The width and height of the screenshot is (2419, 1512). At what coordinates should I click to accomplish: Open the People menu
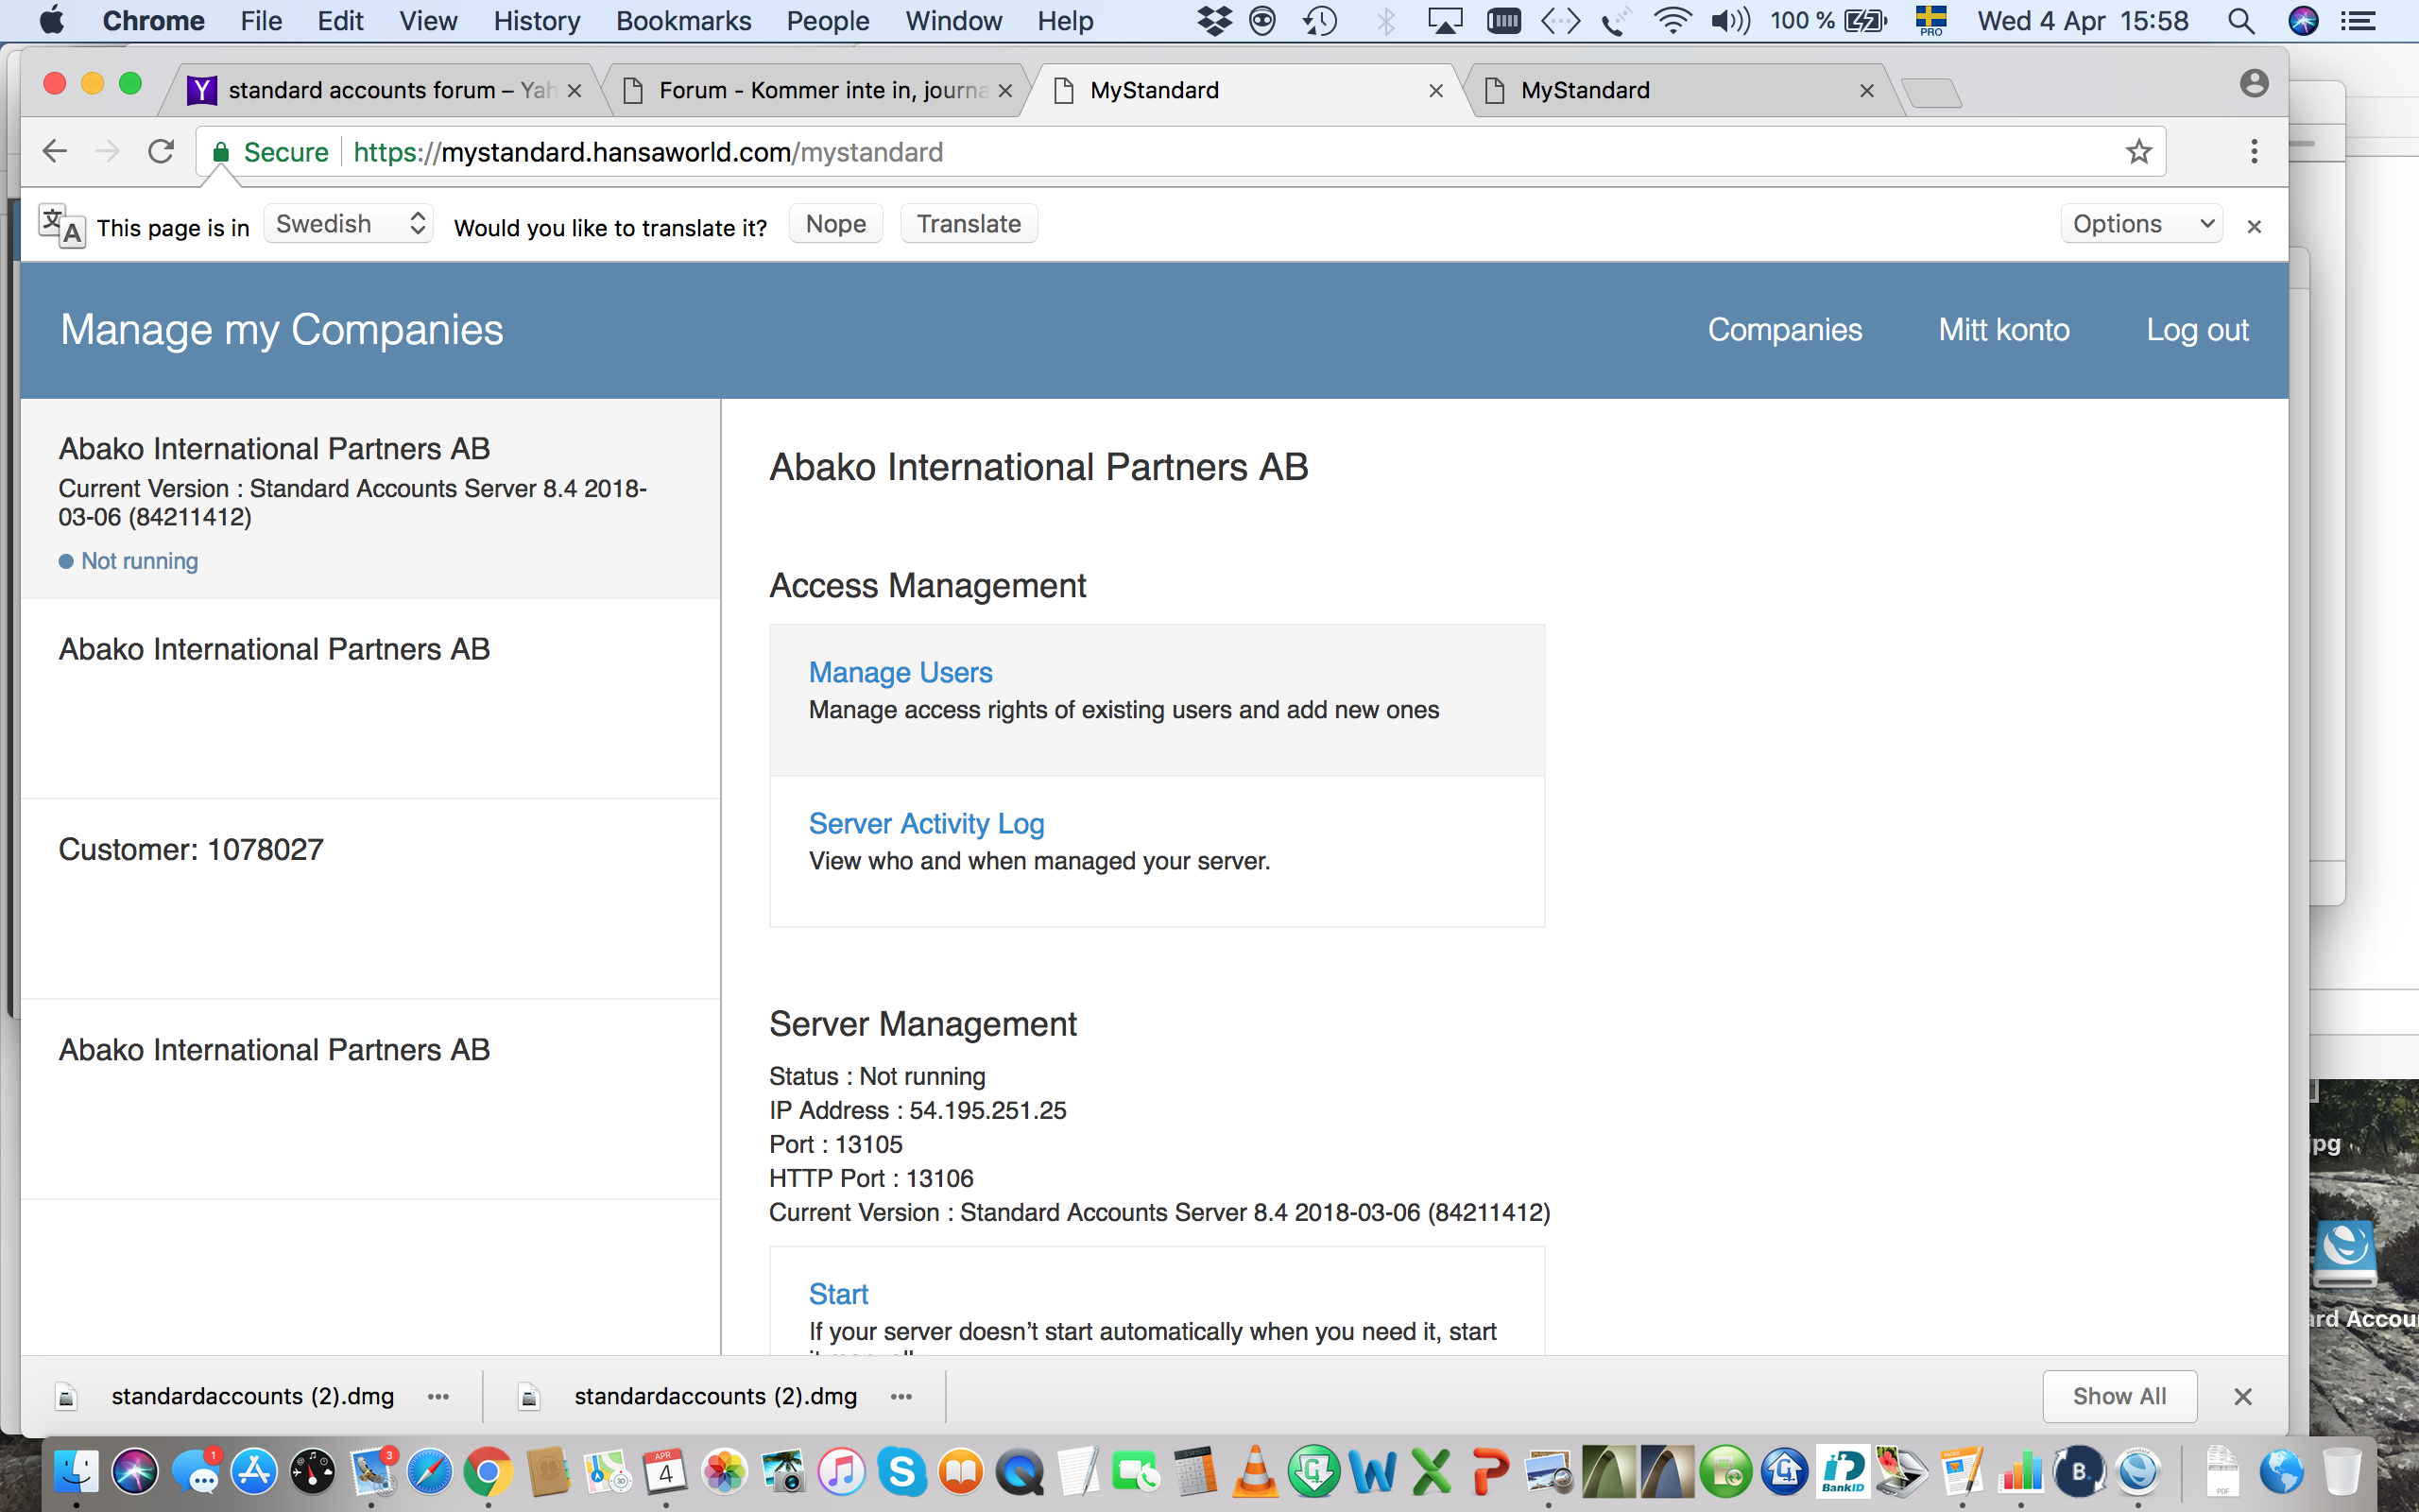click(828, 21)
